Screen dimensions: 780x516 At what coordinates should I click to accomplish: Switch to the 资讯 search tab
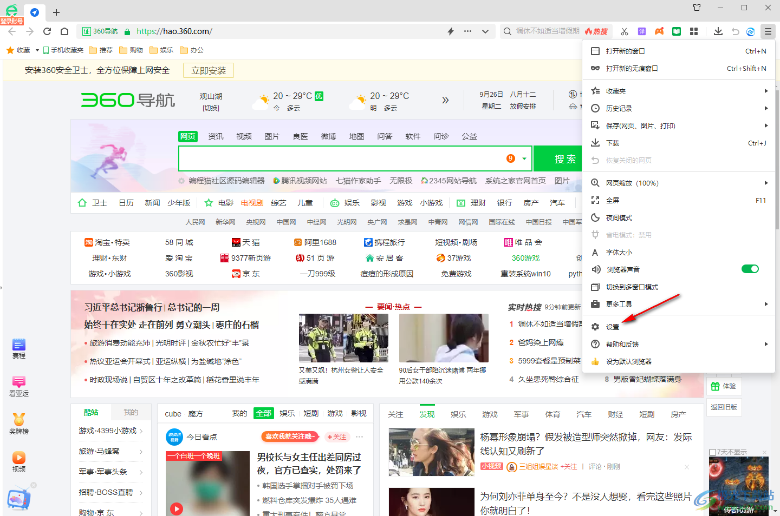point(216,136)
